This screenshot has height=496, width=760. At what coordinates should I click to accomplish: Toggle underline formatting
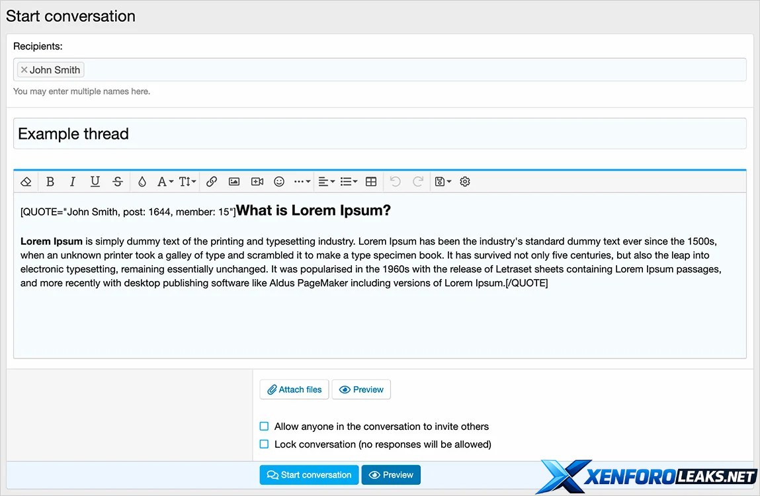[95, 182]
